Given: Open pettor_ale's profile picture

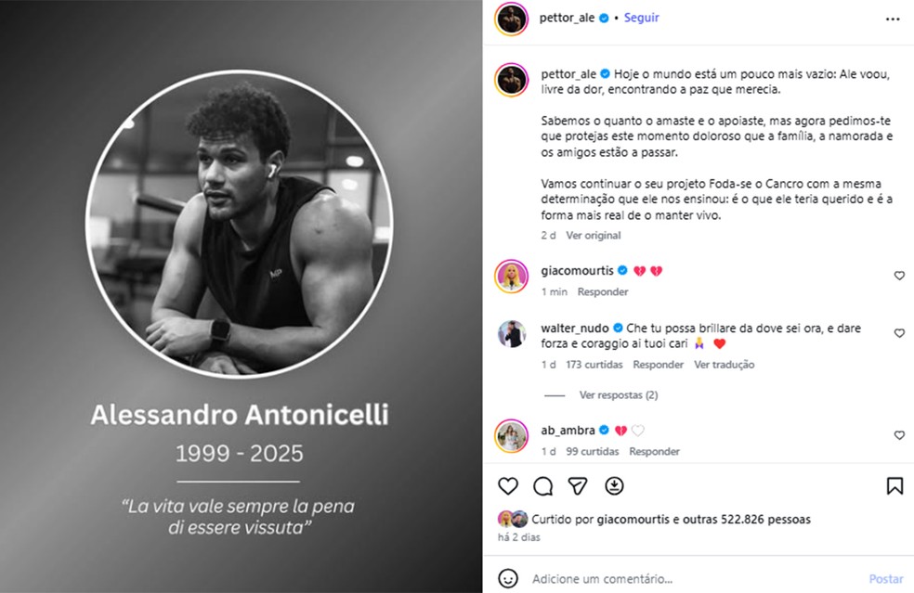Looking at the screenshot, I should coord(511,17).
